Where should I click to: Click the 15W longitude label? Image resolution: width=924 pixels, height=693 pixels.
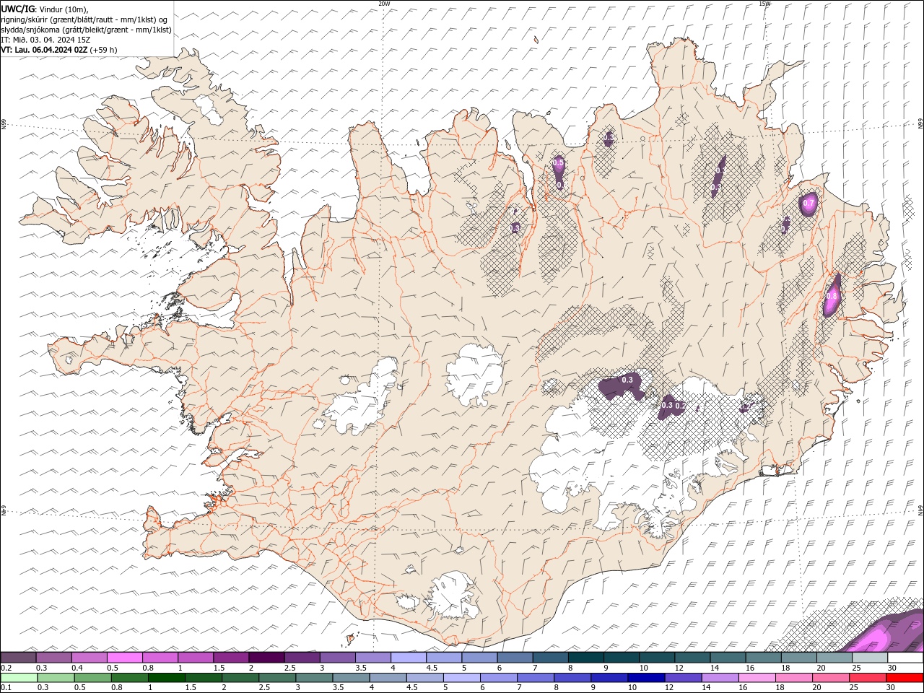[x=764, y=4]
